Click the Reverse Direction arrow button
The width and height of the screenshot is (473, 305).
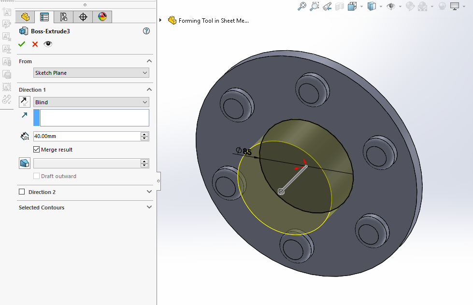pyautogui.click(x=24, y=102)
